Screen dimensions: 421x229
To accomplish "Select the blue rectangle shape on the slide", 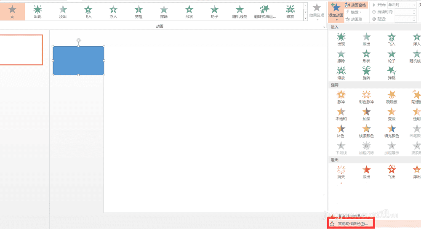I will click(x=78, y=61).
